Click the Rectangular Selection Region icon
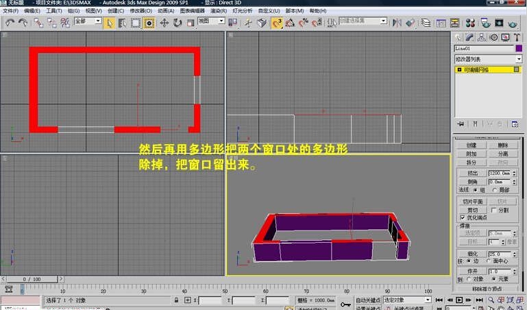Image resolution: width=527 pixels, height=310 pixels. click(136, 23)
